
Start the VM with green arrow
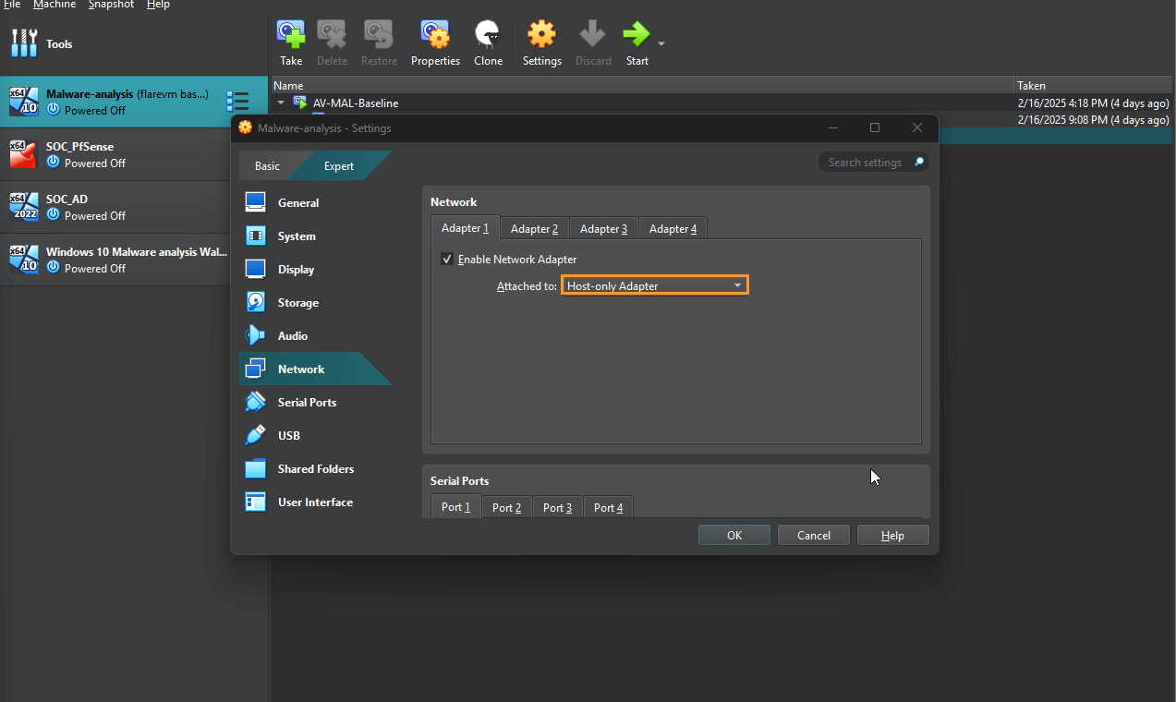coord(636,35)
